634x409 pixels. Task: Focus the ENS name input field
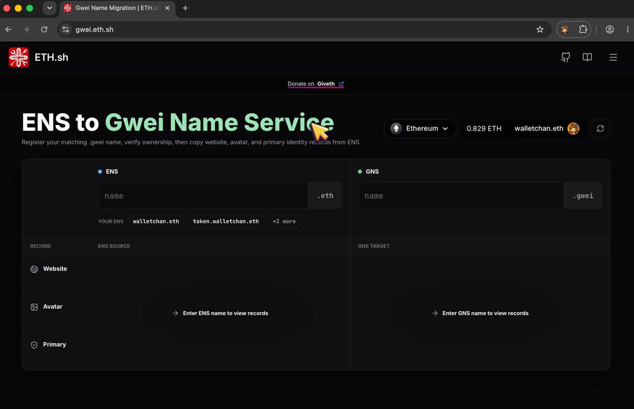pos(203,196)
